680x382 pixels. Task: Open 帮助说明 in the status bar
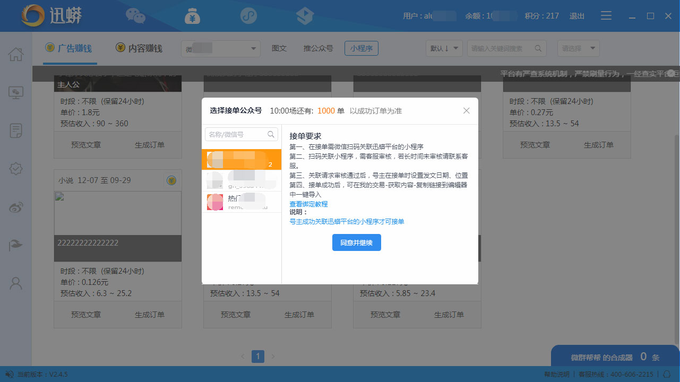(x=557, y=374)
